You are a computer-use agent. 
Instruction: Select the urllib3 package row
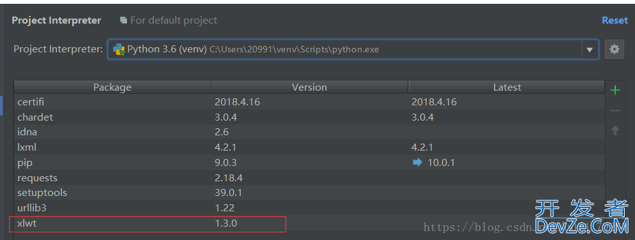309,208
